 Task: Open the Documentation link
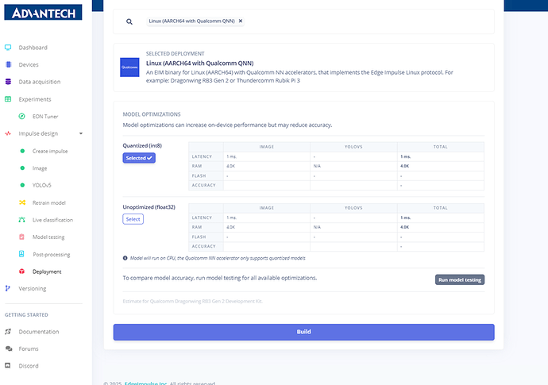(39, 332)
